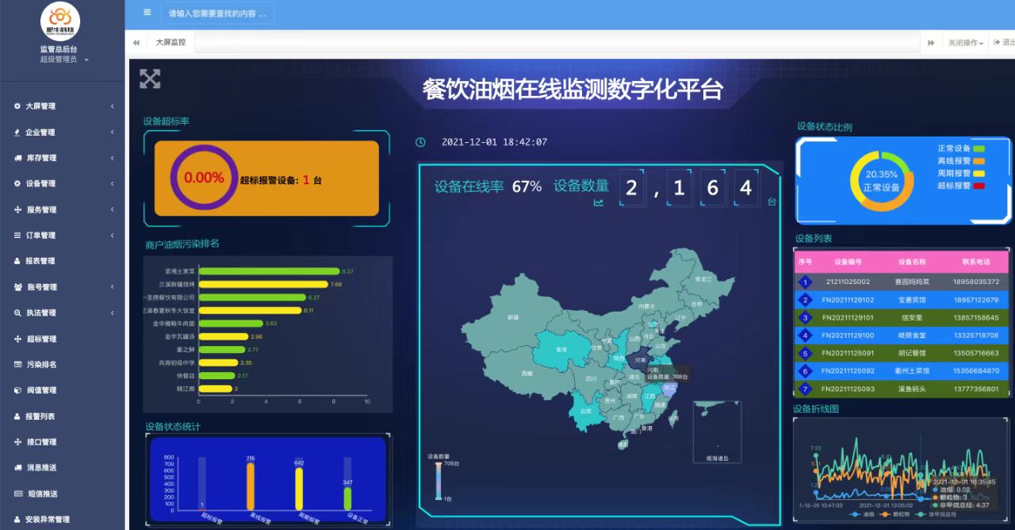
Task: Expand the 企业管理 sidebar menu
Action: (x=63, y=132)
